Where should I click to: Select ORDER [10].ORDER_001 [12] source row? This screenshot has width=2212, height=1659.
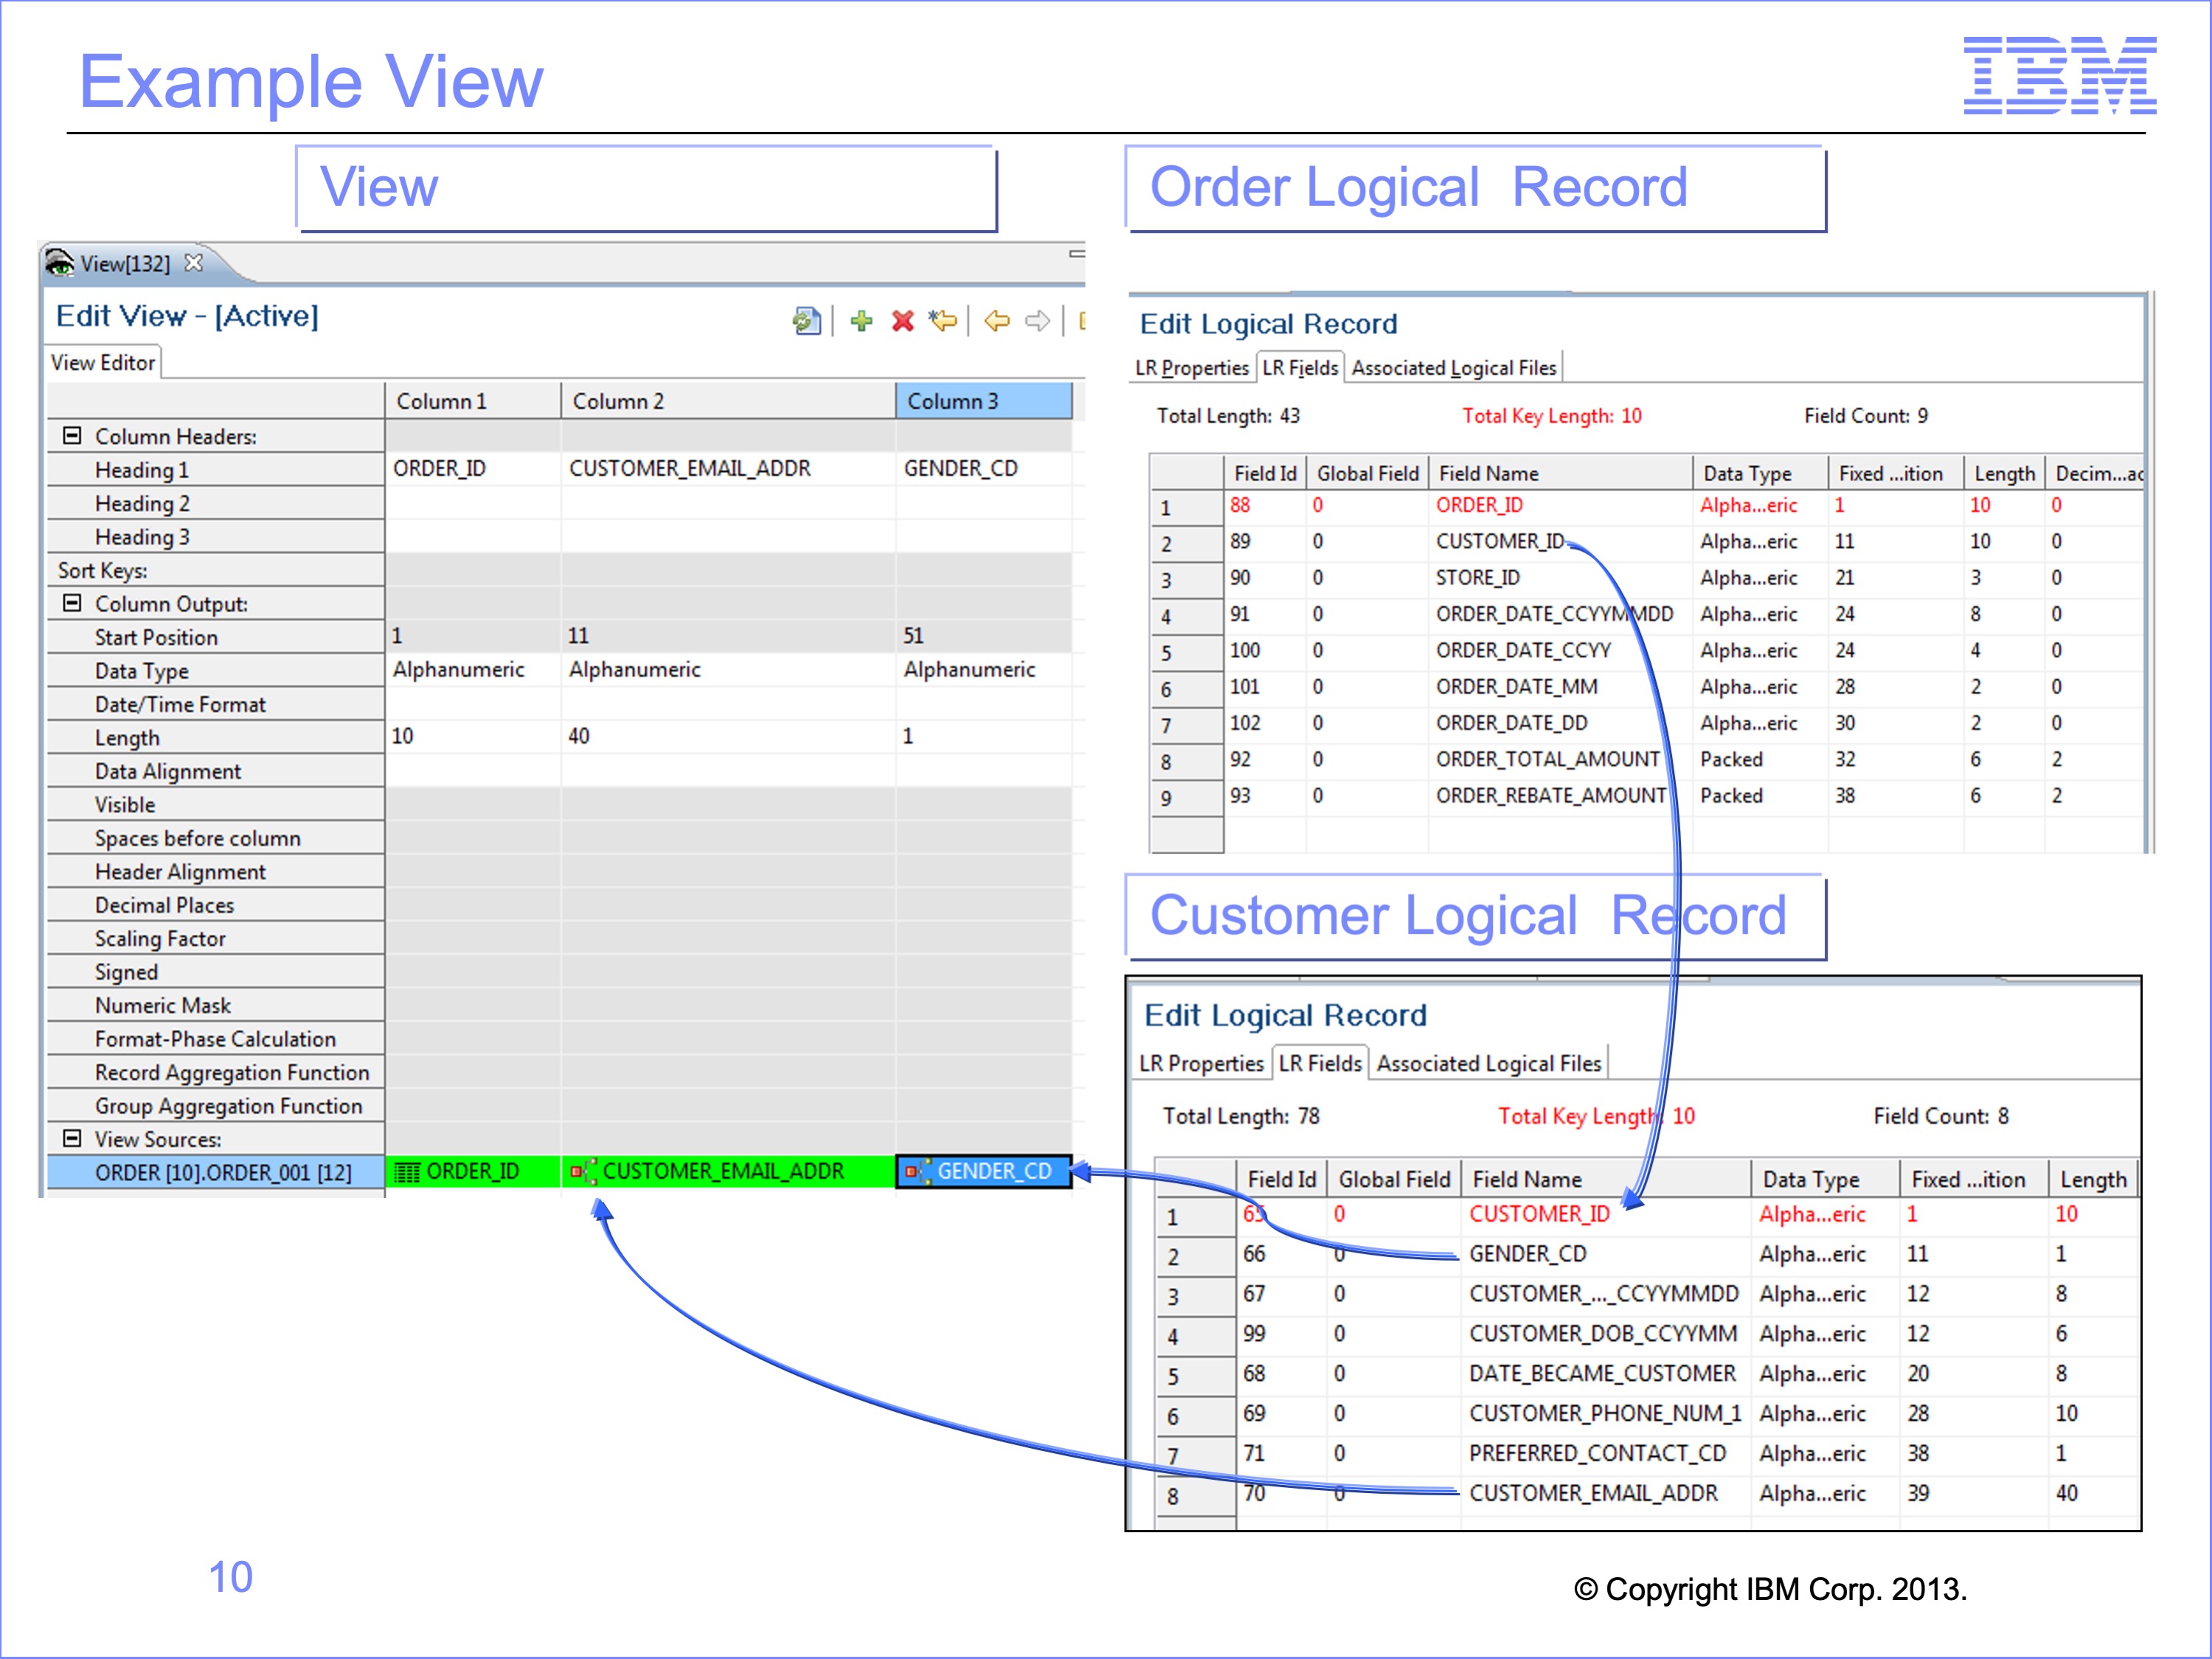[x=222, y=1172]
